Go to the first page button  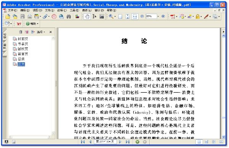[83, 142]
